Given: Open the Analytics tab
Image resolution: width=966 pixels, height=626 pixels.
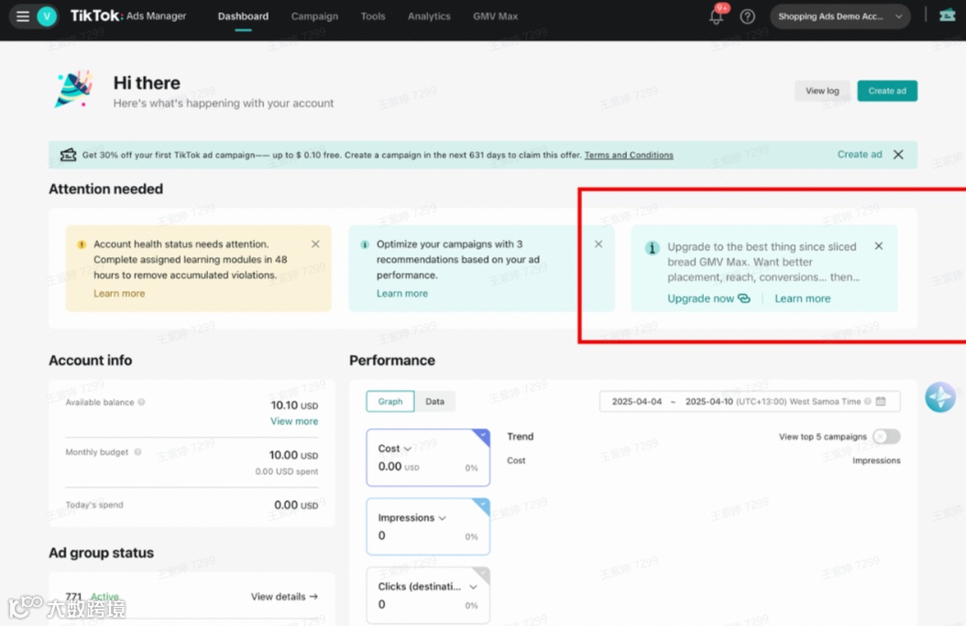Looking at the screenshot, I should (429, 16).
